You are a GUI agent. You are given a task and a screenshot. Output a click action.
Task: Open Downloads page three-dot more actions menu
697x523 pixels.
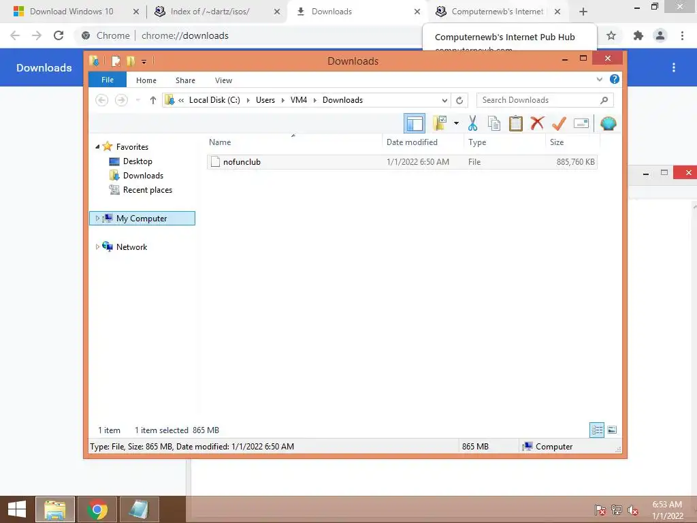point(674,67)
